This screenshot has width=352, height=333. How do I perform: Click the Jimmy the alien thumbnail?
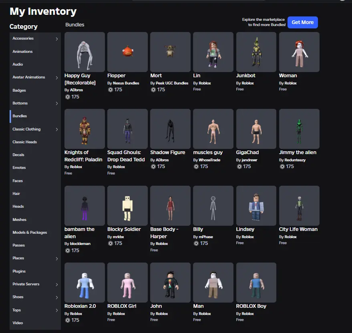tap(299, 129)
